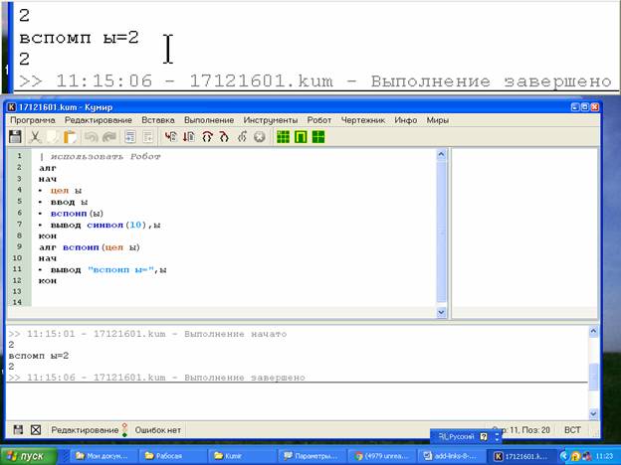Click the Copy icon in the toolbar
Viewport: 621px width, 465px height.
[53, 137]
